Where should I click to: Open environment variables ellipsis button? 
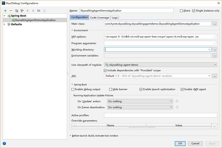(x=215, y=56)
